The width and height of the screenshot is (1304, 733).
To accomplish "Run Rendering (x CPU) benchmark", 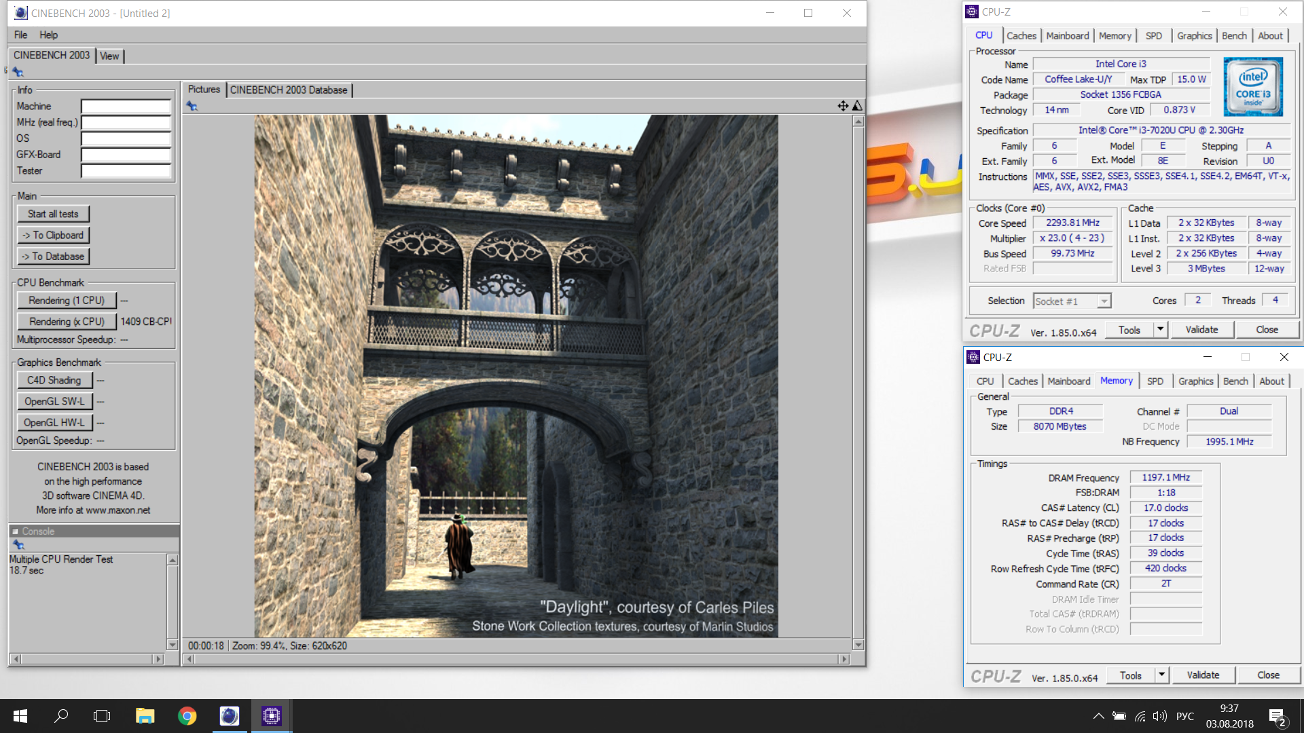I will coord(67,322).
